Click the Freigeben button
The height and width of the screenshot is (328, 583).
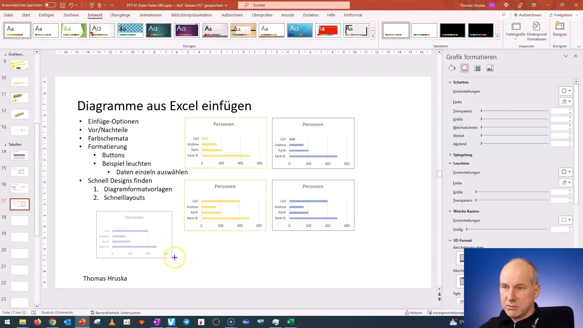[x=563, y=15]
